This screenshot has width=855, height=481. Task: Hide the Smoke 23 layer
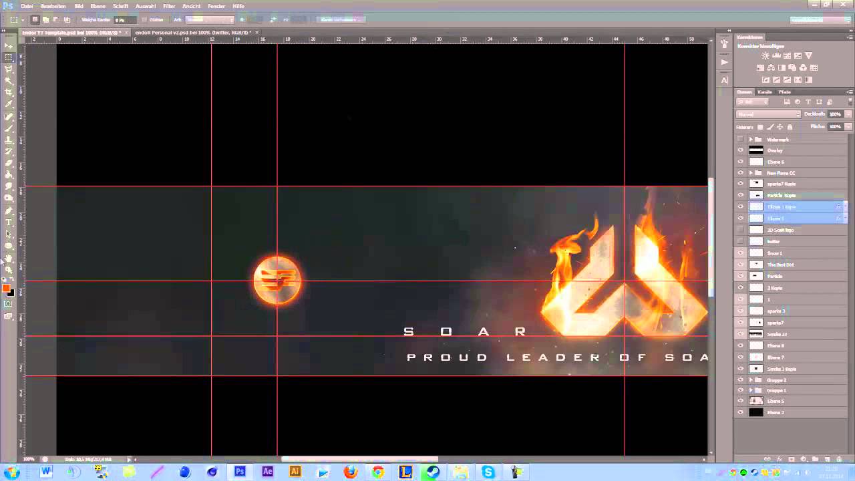coord(740,334)
